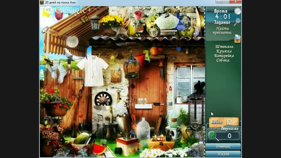This screenshot has height=158, width=281.
Task: Click the hanging wicker birdcage
Action: (x=131, y=66)
